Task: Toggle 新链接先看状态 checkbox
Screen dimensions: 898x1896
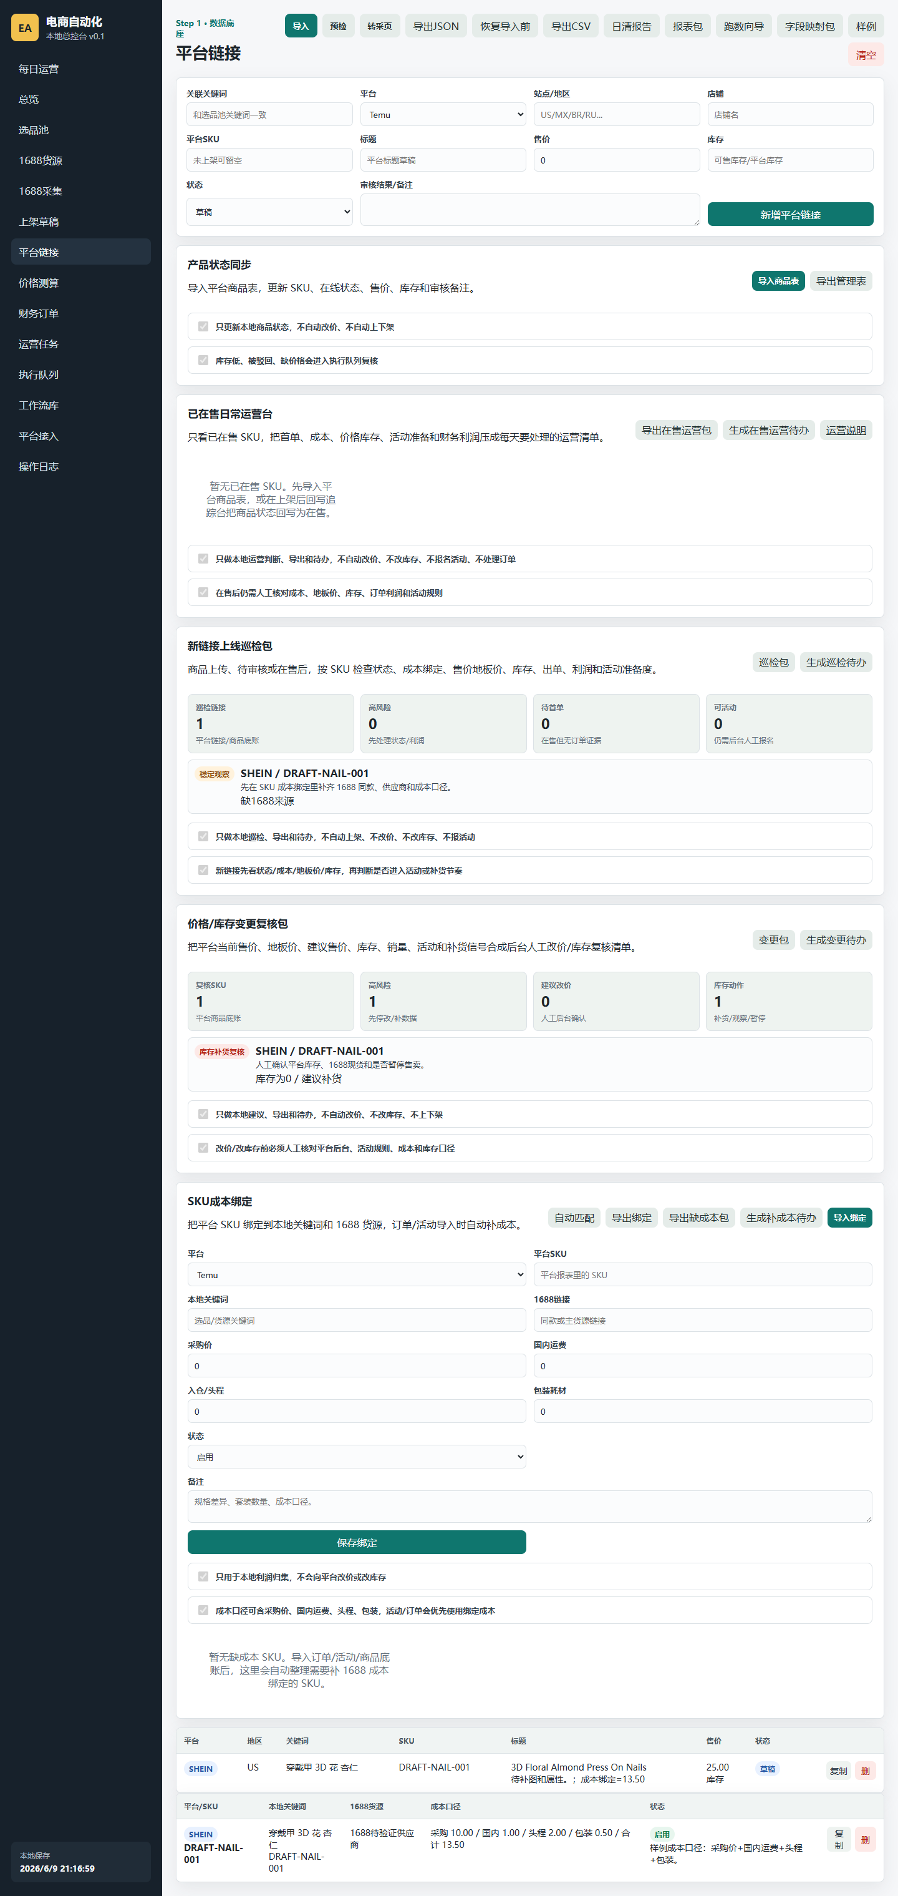Action: point(203,869)
